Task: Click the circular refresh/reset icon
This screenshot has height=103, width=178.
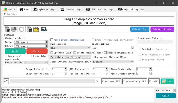Action: [x=22, y=29]
